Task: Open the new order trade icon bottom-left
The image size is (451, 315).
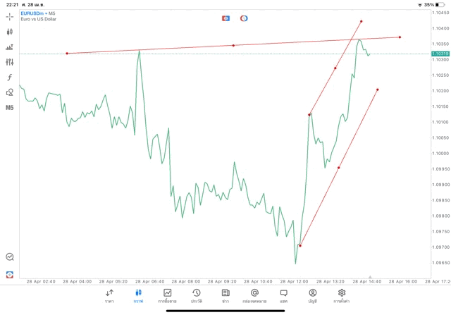Action: click(x=9, y=274)
